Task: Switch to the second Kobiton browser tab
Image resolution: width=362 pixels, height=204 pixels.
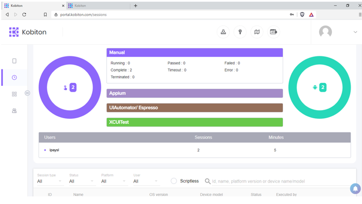Action: pyautogui.click(x=98, y=6)
